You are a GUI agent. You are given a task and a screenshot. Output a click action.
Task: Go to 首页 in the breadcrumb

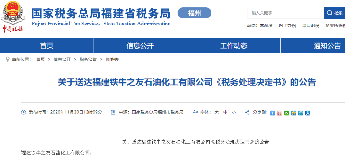pyautogui.click(x=41, y=59)
